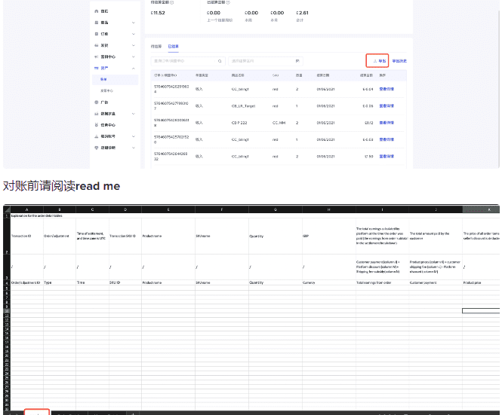Click the magnifier icon in the order search box
Image resolution: width=502 pixels, height=415 pixels.
point(220,61)
